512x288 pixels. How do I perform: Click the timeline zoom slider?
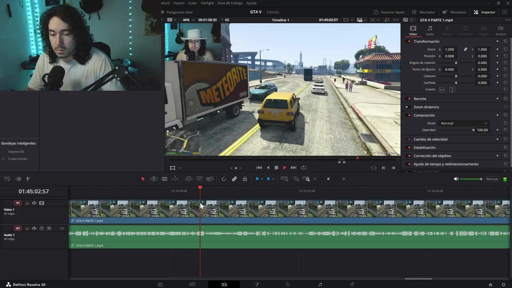pyautogui.click(x=328, y=179)
